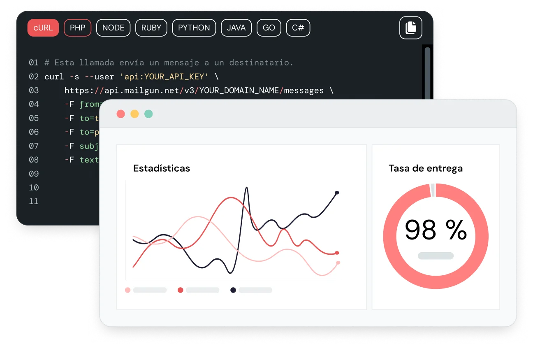
Task: Select the C# language tab
Action: [x=298, y=28]
